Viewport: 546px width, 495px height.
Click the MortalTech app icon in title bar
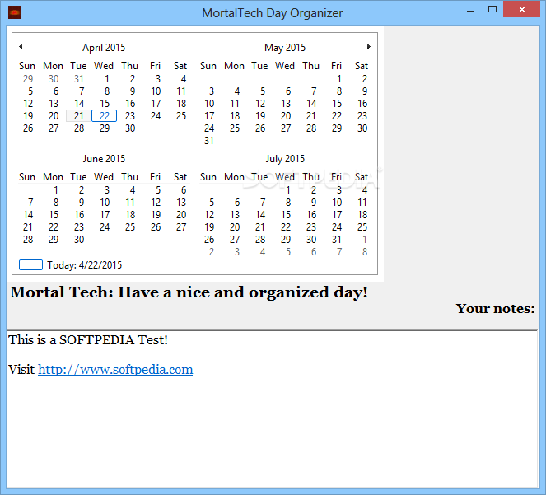click(15, 13)
